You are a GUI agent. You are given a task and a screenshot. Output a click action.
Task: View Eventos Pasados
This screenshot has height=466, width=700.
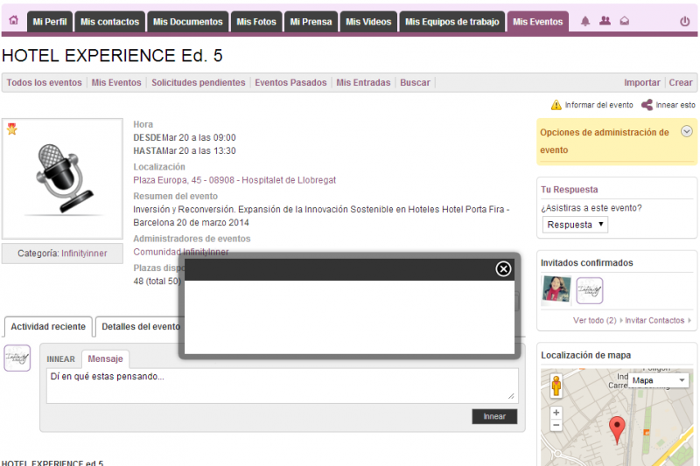pyautogui.click(x=290, y=82)
